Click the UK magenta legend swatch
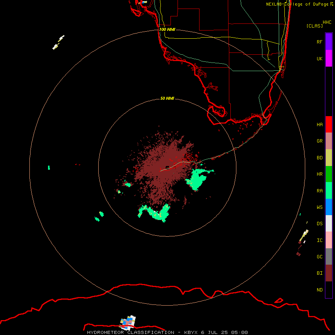The width and height of the screenshot is (335, 335). point(329,58)
